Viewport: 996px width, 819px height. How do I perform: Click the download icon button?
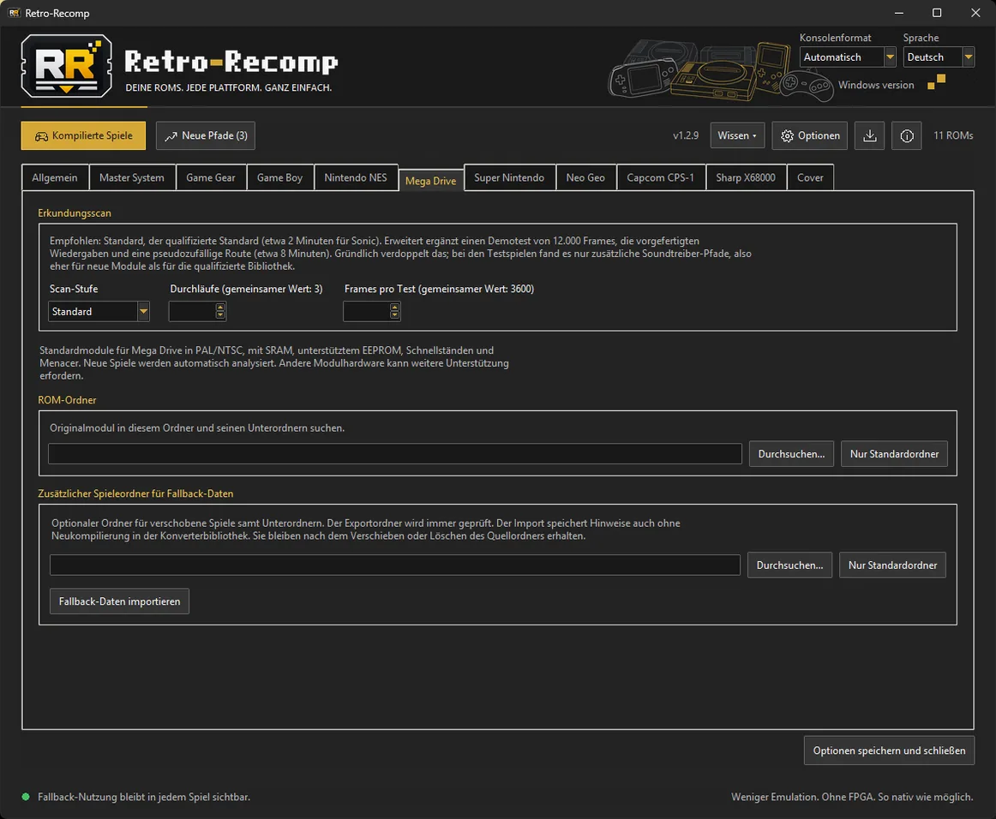click(870, 136)
